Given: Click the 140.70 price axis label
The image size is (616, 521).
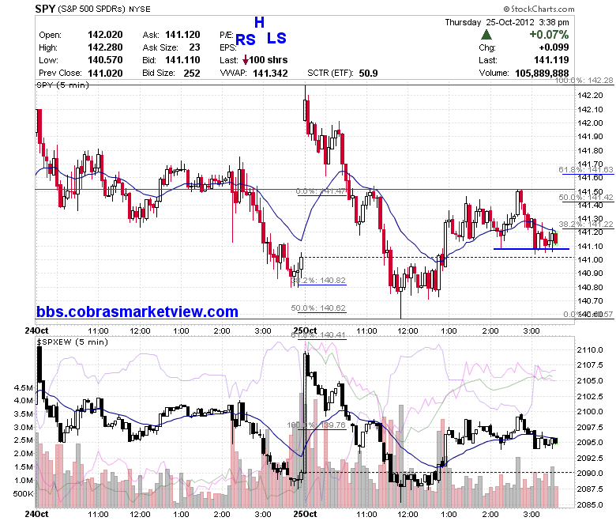Looking at the screenshot, I should pyautogui.click(x=590, y=300).
